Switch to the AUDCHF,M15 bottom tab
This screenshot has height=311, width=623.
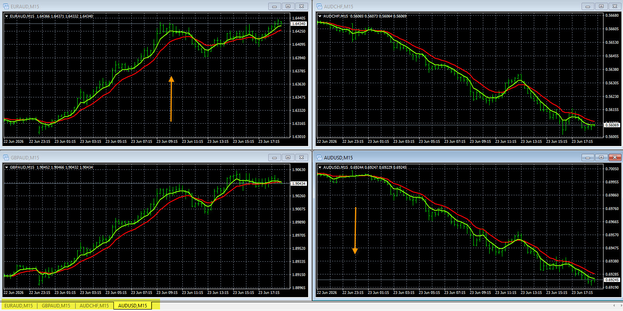94,305
